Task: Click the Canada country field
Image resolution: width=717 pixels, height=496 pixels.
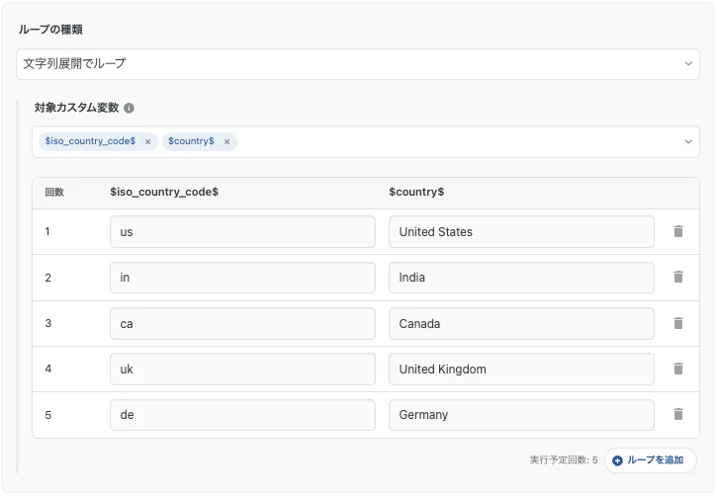Action: pyautogui.click(x=521, y=324)
